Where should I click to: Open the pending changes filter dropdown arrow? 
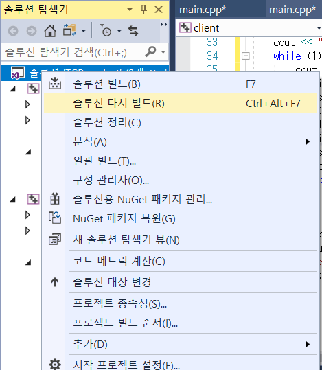119,31
